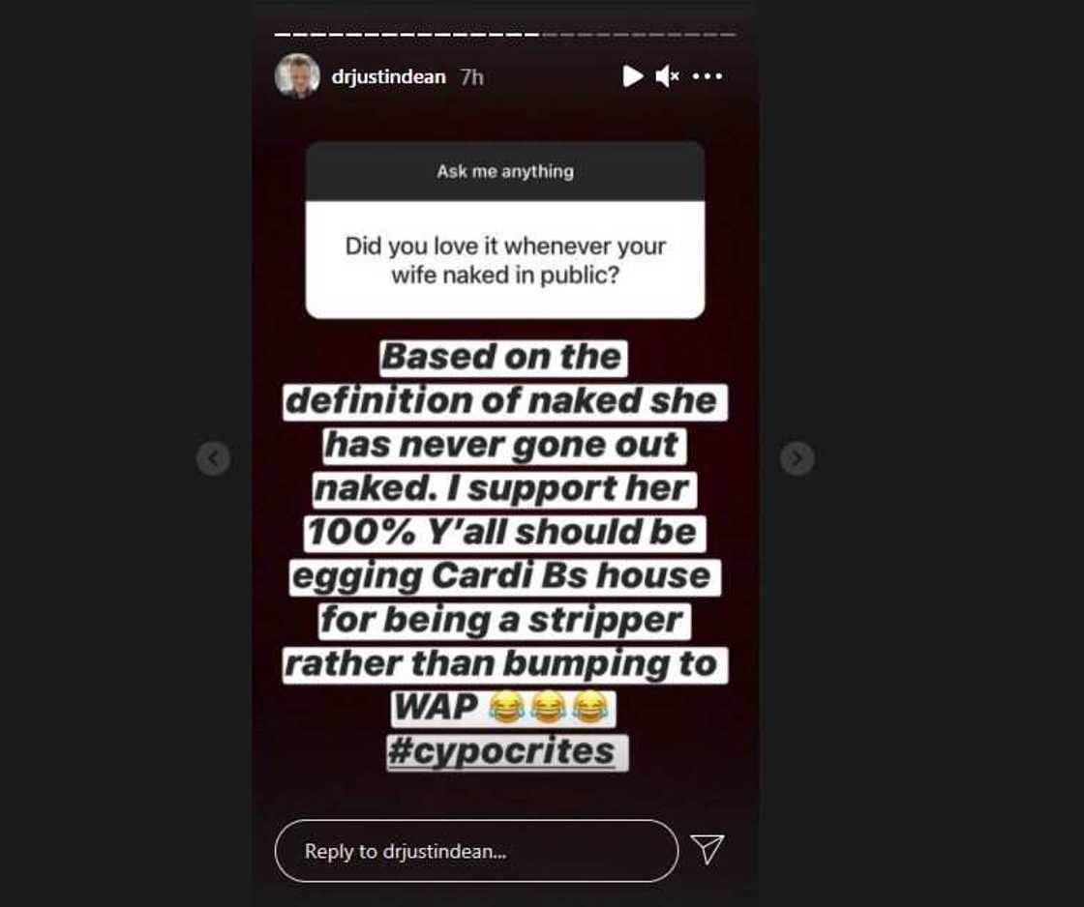Click the 'egging Cardi Bs house' text line

click(x=504, y=577)
